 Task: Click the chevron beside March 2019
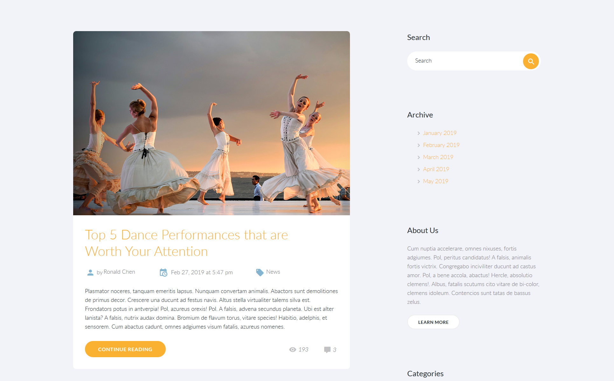[x=419, y=157]
